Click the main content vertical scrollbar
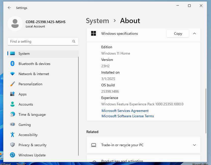The height and width of the screenshot is (165, 211). coord(206,111)
